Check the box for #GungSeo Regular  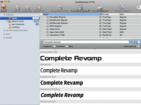click(x=41, y=17)
